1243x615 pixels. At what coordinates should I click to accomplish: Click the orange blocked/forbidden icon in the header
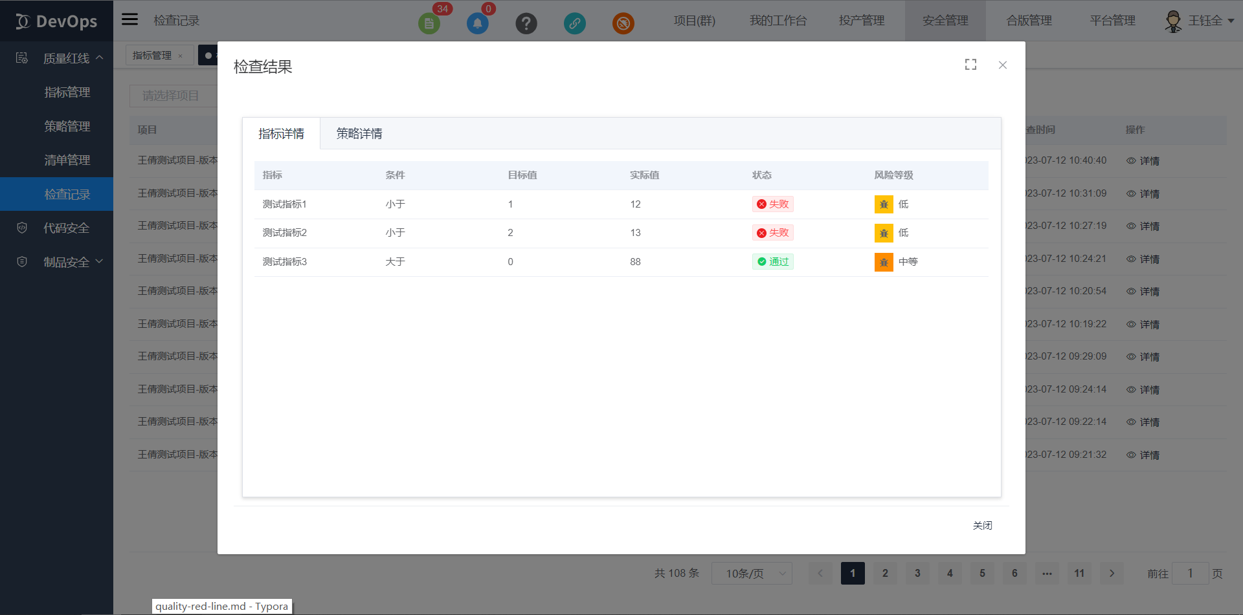(623, 23)
